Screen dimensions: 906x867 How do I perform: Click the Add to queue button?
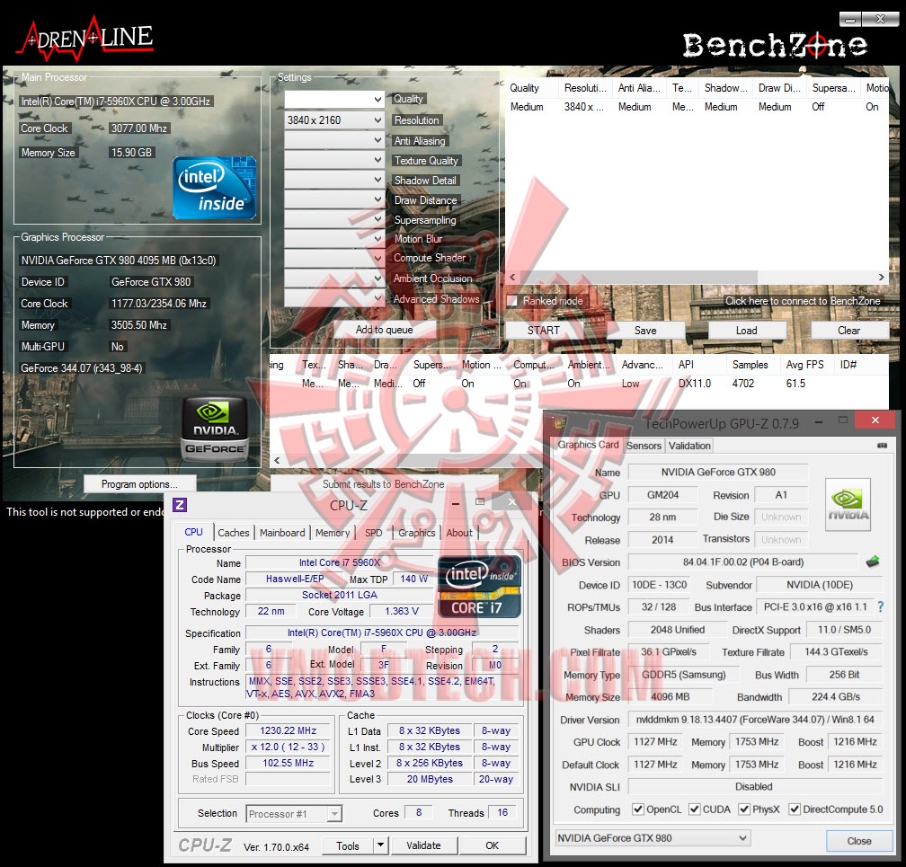click(385, 330)
